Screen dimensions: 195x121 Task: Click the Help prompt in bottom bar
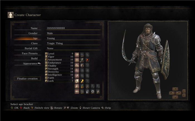(x=106, y=108)
